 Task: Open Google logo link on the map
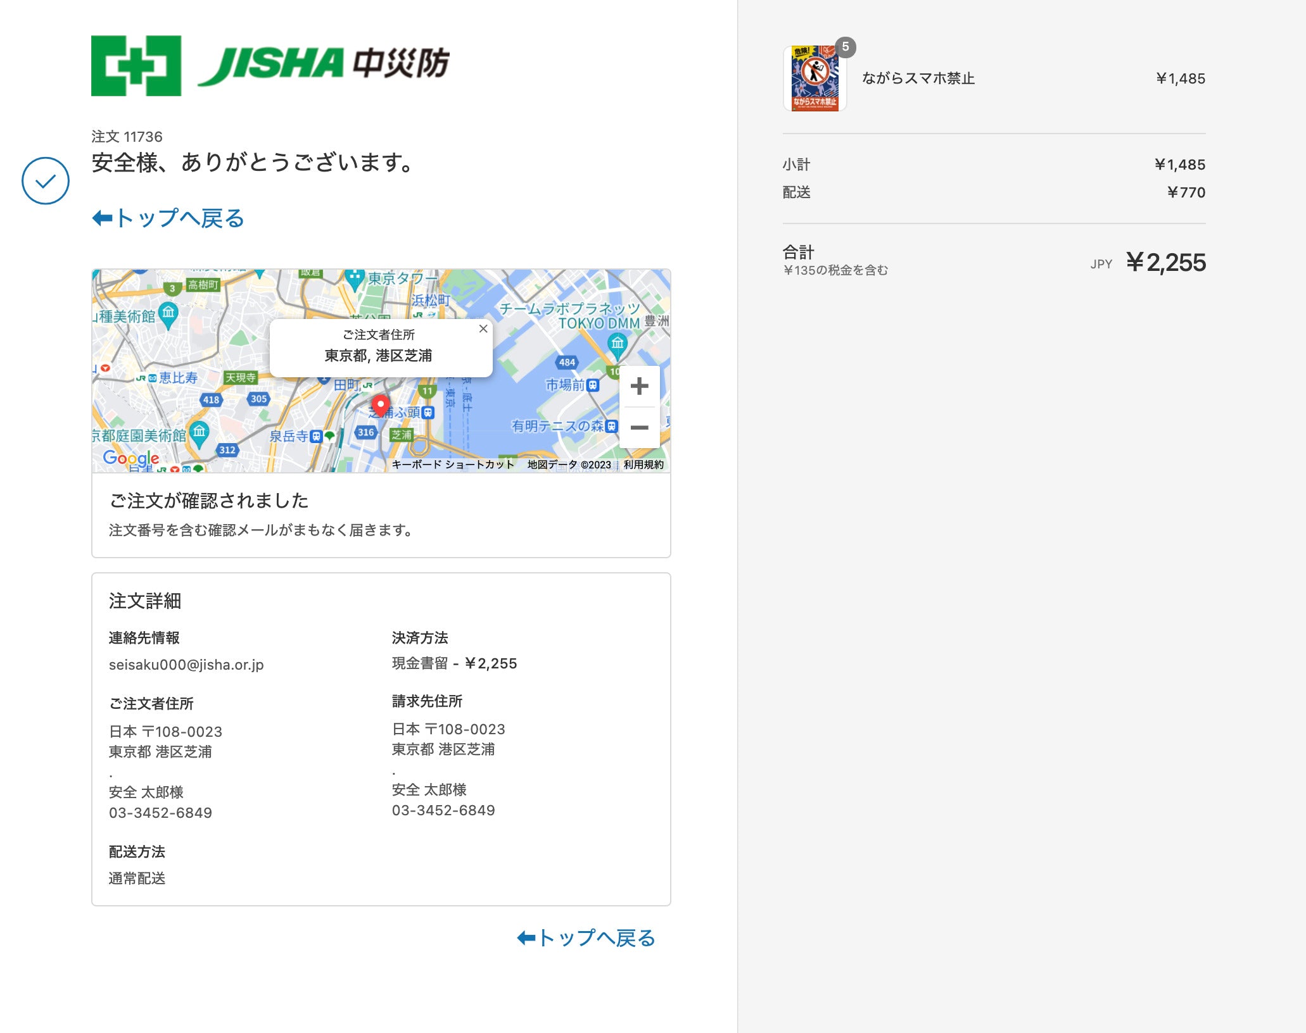pyautogui.click(x=131, y=458)
